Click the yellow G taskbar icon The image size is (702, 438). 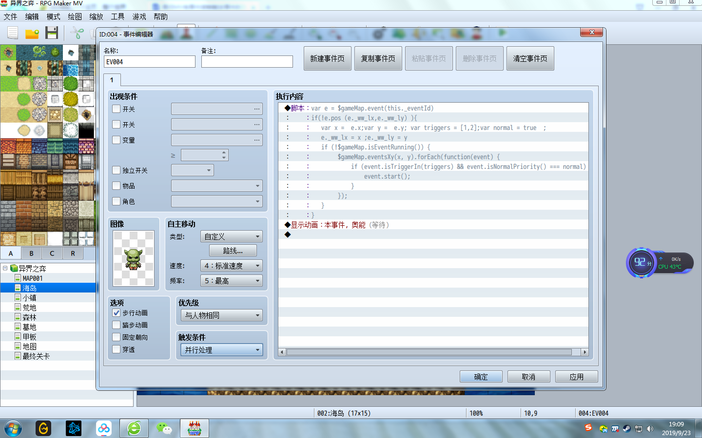pos(43,428)
